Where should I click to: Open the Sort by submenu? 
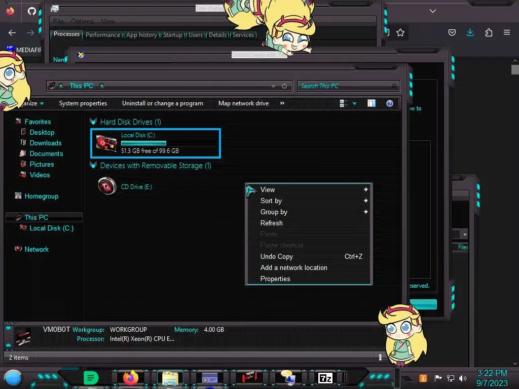click(x=309, y=201)
